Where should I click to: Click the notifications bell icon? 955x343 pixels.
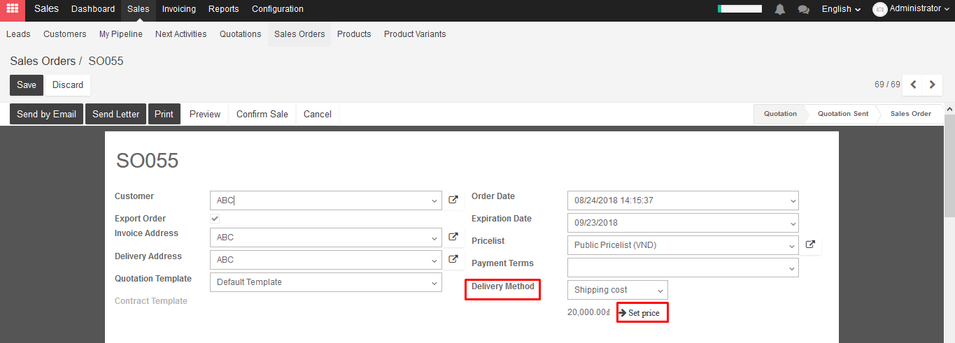tap(780, 9)
